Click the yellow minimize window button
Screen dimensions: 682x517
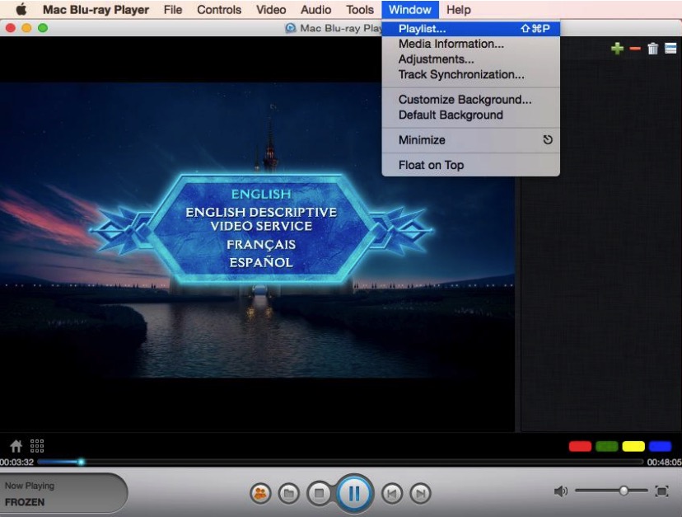(x=26, y=28)
